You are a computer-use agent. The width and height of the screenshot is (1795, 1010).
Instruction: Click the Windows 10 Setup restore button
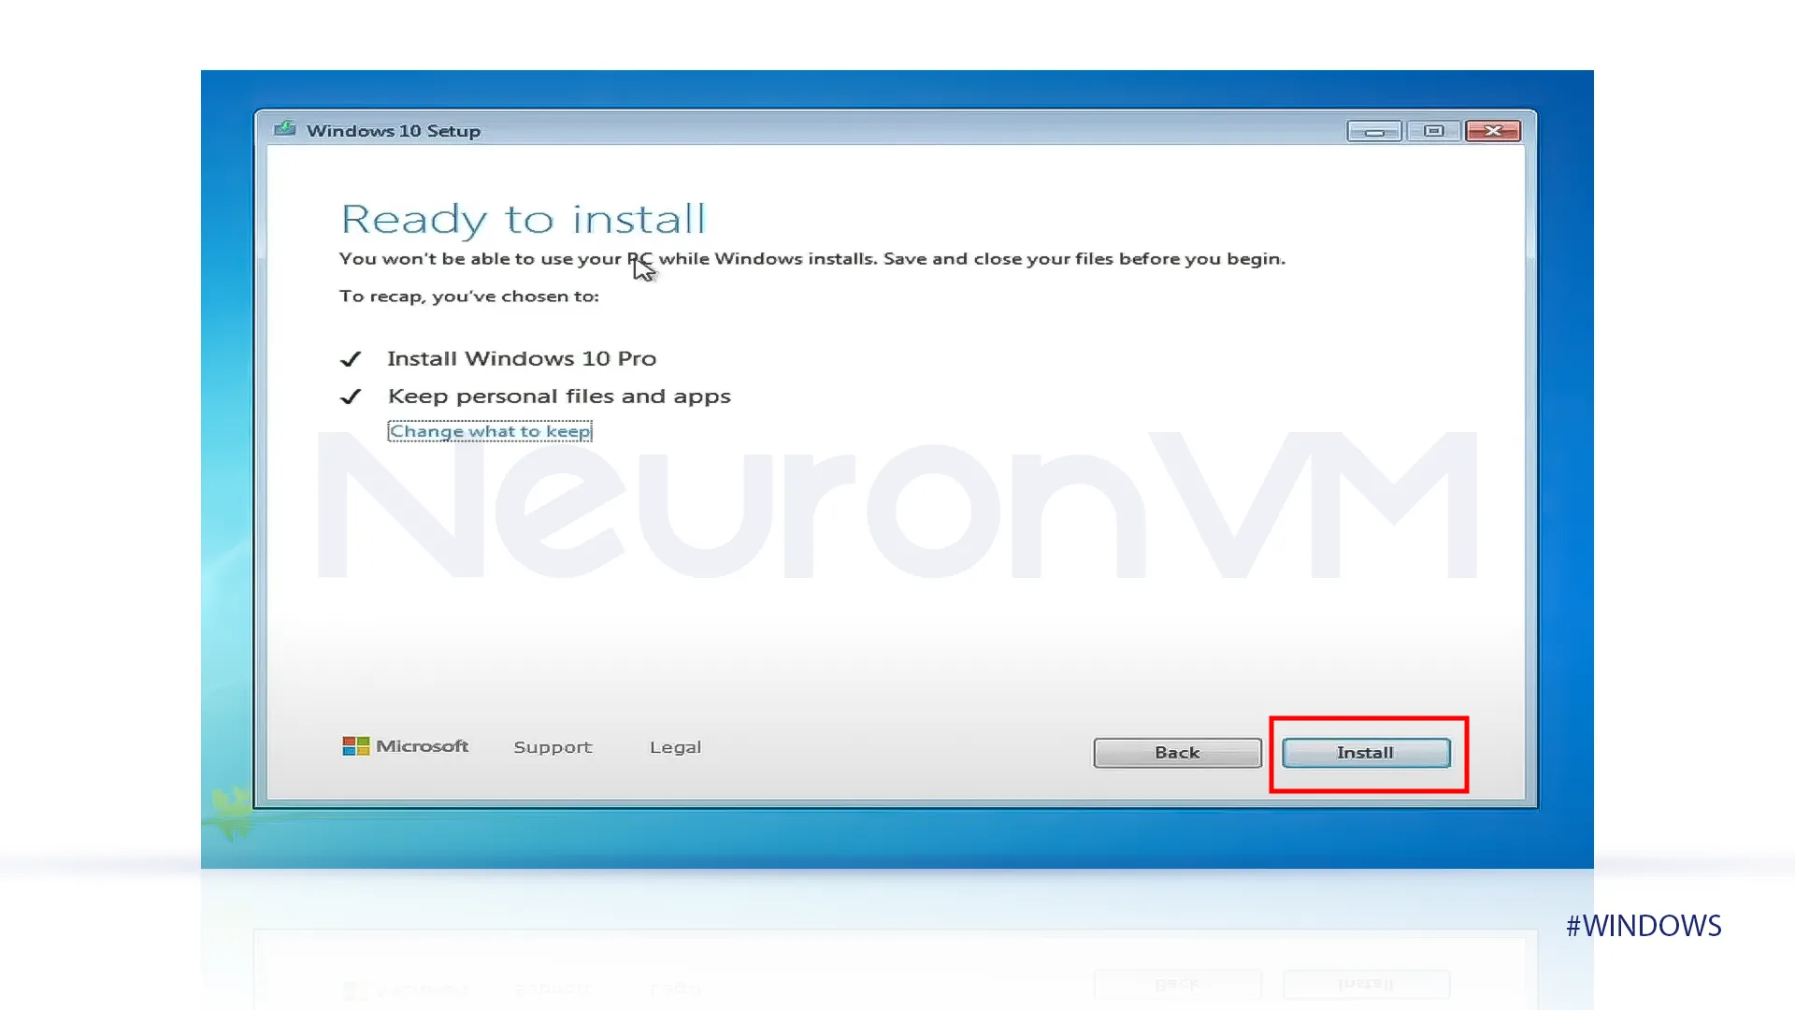tap(1432, 131)
